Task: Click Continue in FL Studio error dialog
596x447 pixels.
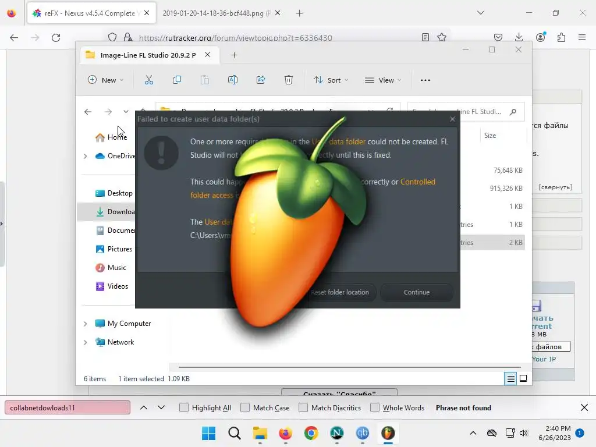Action: pyautogui.click(x=417, y=292)
